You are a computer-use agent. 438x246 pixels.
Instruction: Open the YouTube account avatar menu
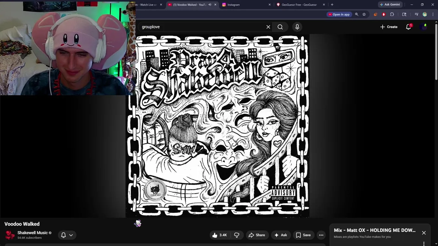(x=424, y=27)
